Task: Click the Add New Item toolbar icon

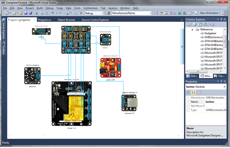Action: pos(14,13)
